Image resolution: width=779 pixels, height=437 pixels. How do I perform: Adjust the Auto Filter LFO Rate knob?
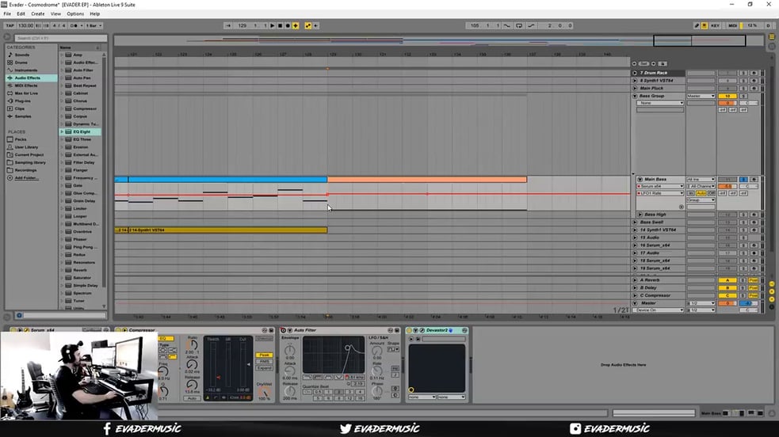[x=377, y=370]
